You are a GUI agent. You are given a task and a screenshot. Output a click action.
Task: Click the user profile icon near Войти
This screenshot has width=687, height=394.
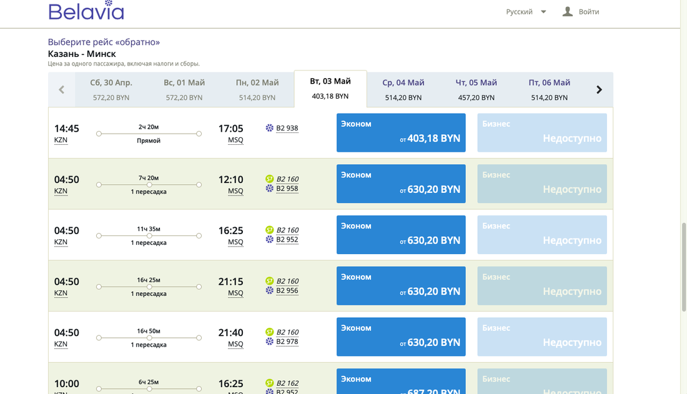click(567, 12)
